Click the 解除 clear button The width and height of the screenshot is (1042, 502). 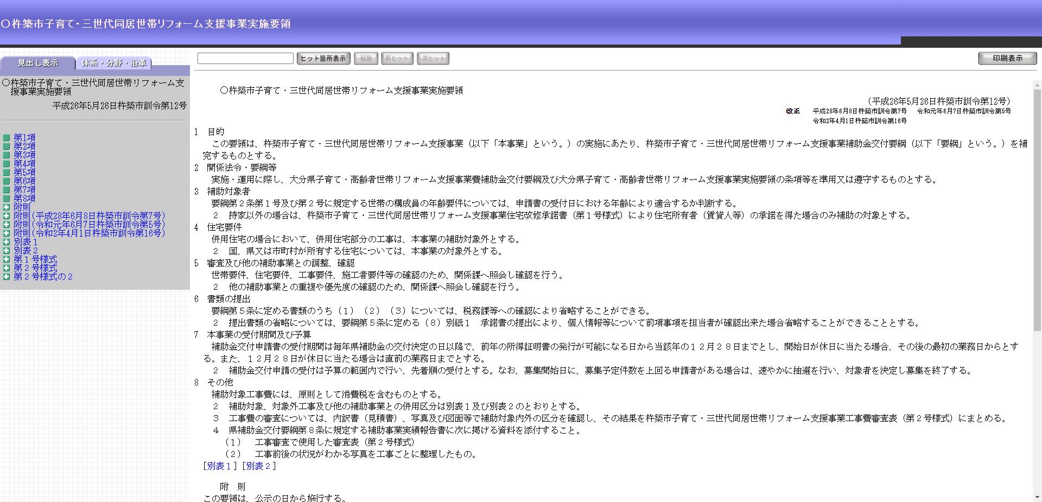click(x=366, y=59)
